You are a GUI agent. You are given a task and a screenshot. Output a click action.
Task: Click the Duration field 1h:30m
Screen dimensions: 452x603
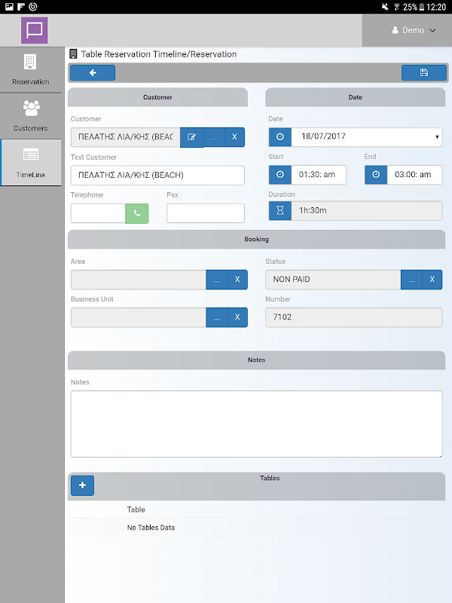pos(367,210)
